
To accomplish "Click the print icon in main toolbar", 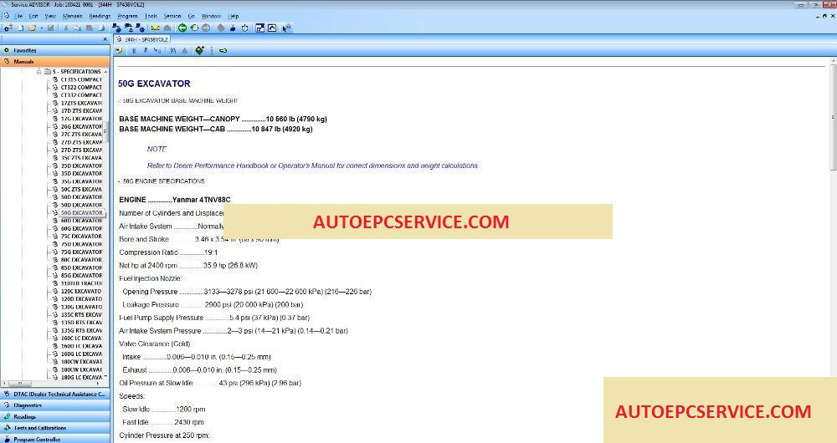I will 101,28.
